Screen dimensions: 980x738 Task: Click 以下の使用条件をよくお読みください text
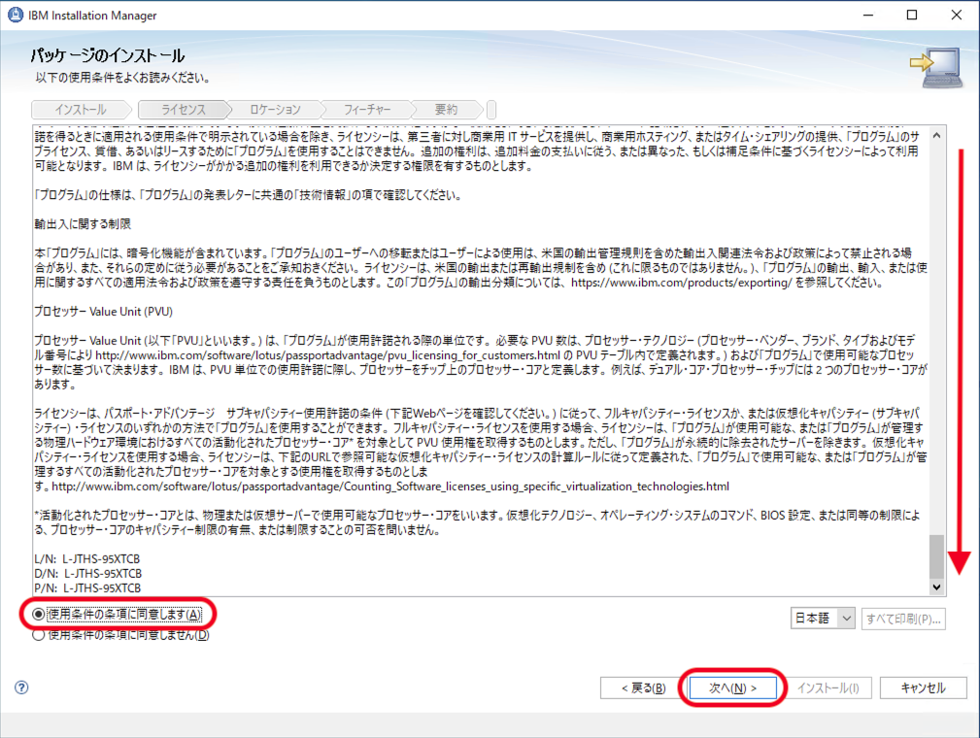(122, 78)
